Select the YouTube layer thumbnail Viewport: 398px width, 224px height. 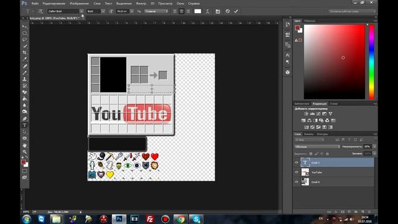pyautogui.click(x=305, y=172)
